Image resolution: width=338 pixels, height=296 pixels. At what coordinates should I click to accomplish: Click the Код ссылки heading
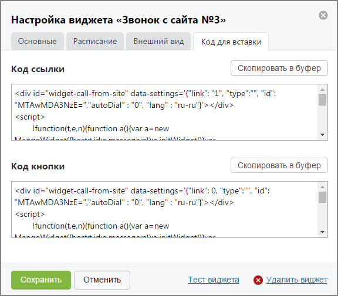click(38, 69)
